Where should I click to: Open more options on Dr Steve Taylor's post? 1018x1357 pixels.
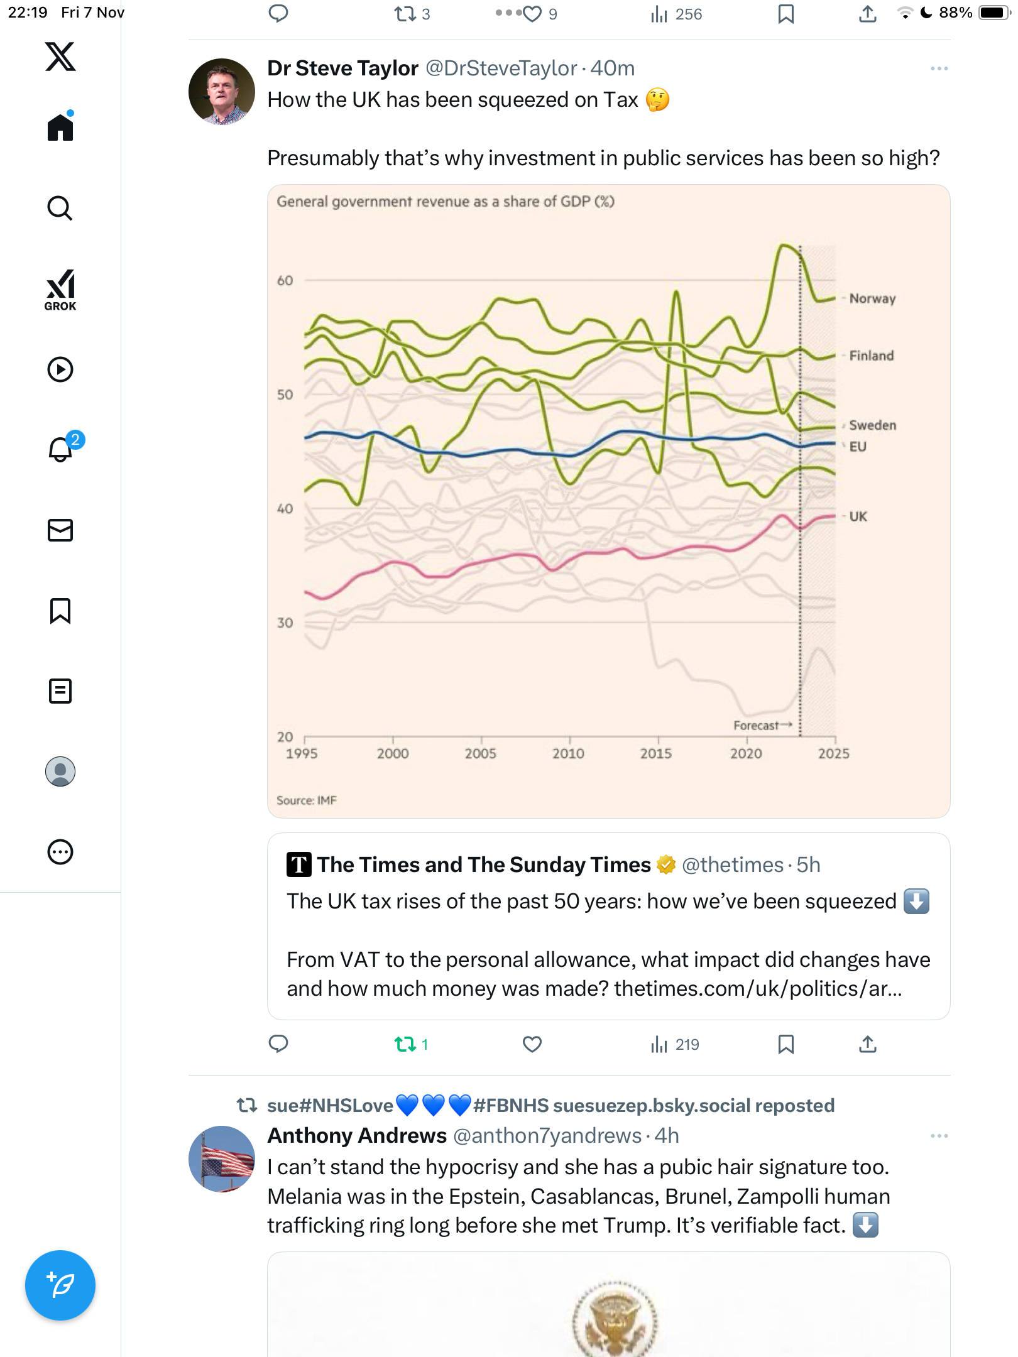coord(939,68)
